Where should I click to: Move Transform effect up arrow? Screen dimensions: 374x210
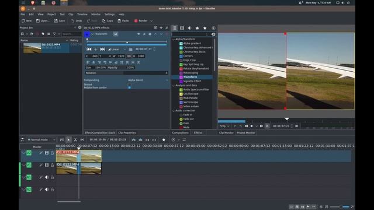pos(155,34)
